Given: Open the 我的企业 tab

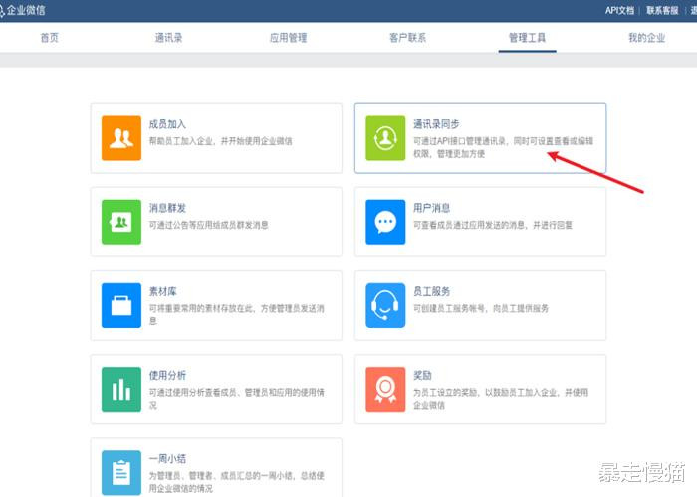Looking at the screenshot, I should coord(647,38).
